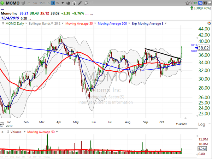
Task: Switch to the Weekly (W) timeframe
Action: [x=58, y=3]
